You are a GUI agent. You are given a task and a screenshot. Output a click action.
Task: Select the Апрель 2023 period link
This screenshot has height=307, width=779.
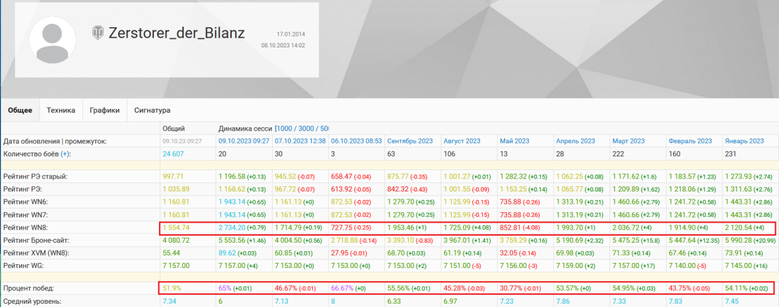coord(575,141)
